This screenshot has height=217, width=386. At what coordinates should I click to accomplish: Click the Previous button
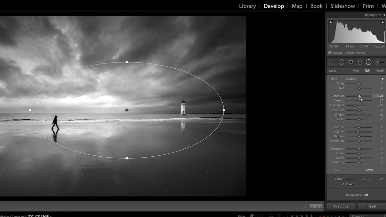341,206
